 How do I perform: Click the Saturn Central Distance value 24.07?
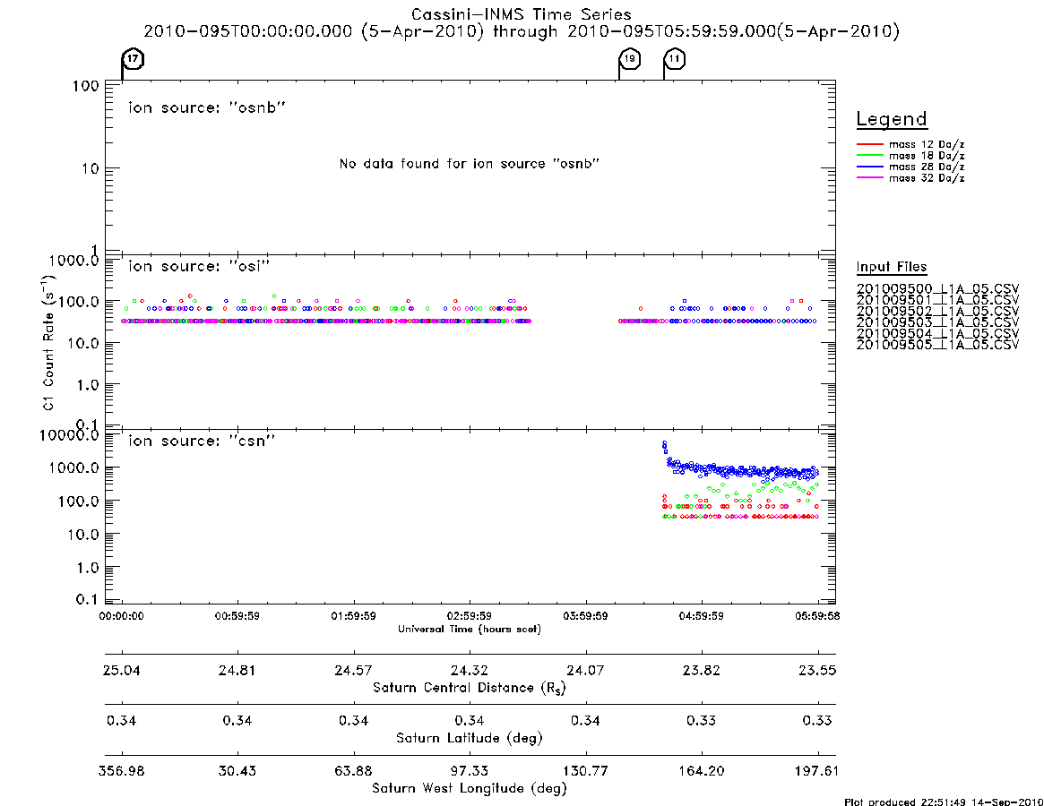tap(585, 670)
